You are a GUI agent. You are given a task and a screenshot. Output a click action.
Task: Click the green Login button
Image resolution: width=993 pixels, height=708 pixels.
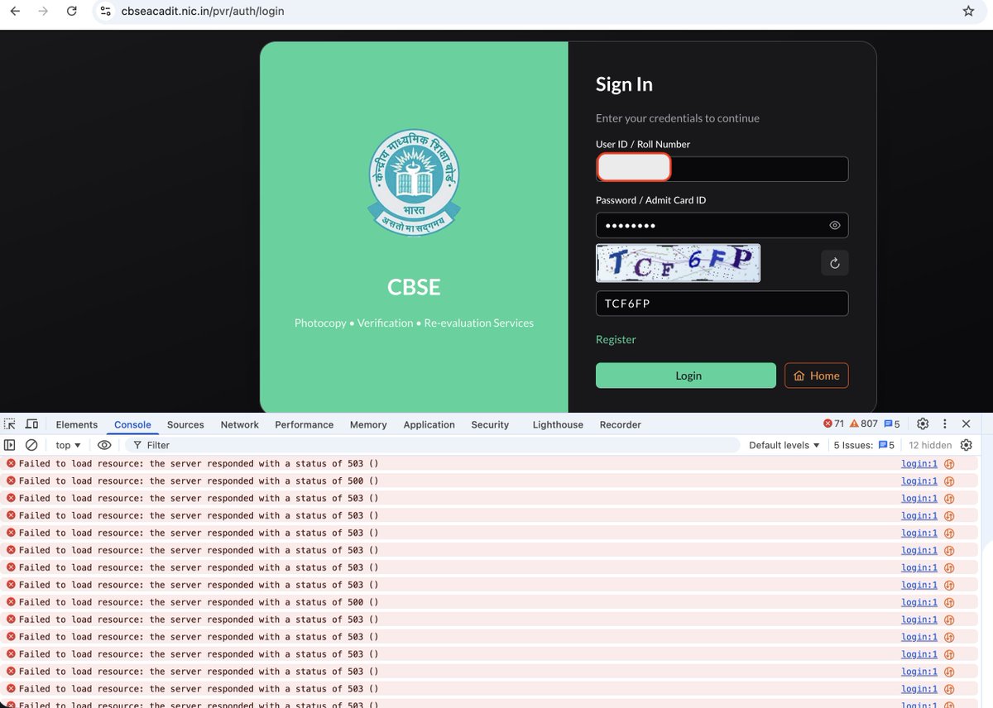point(686,376)
